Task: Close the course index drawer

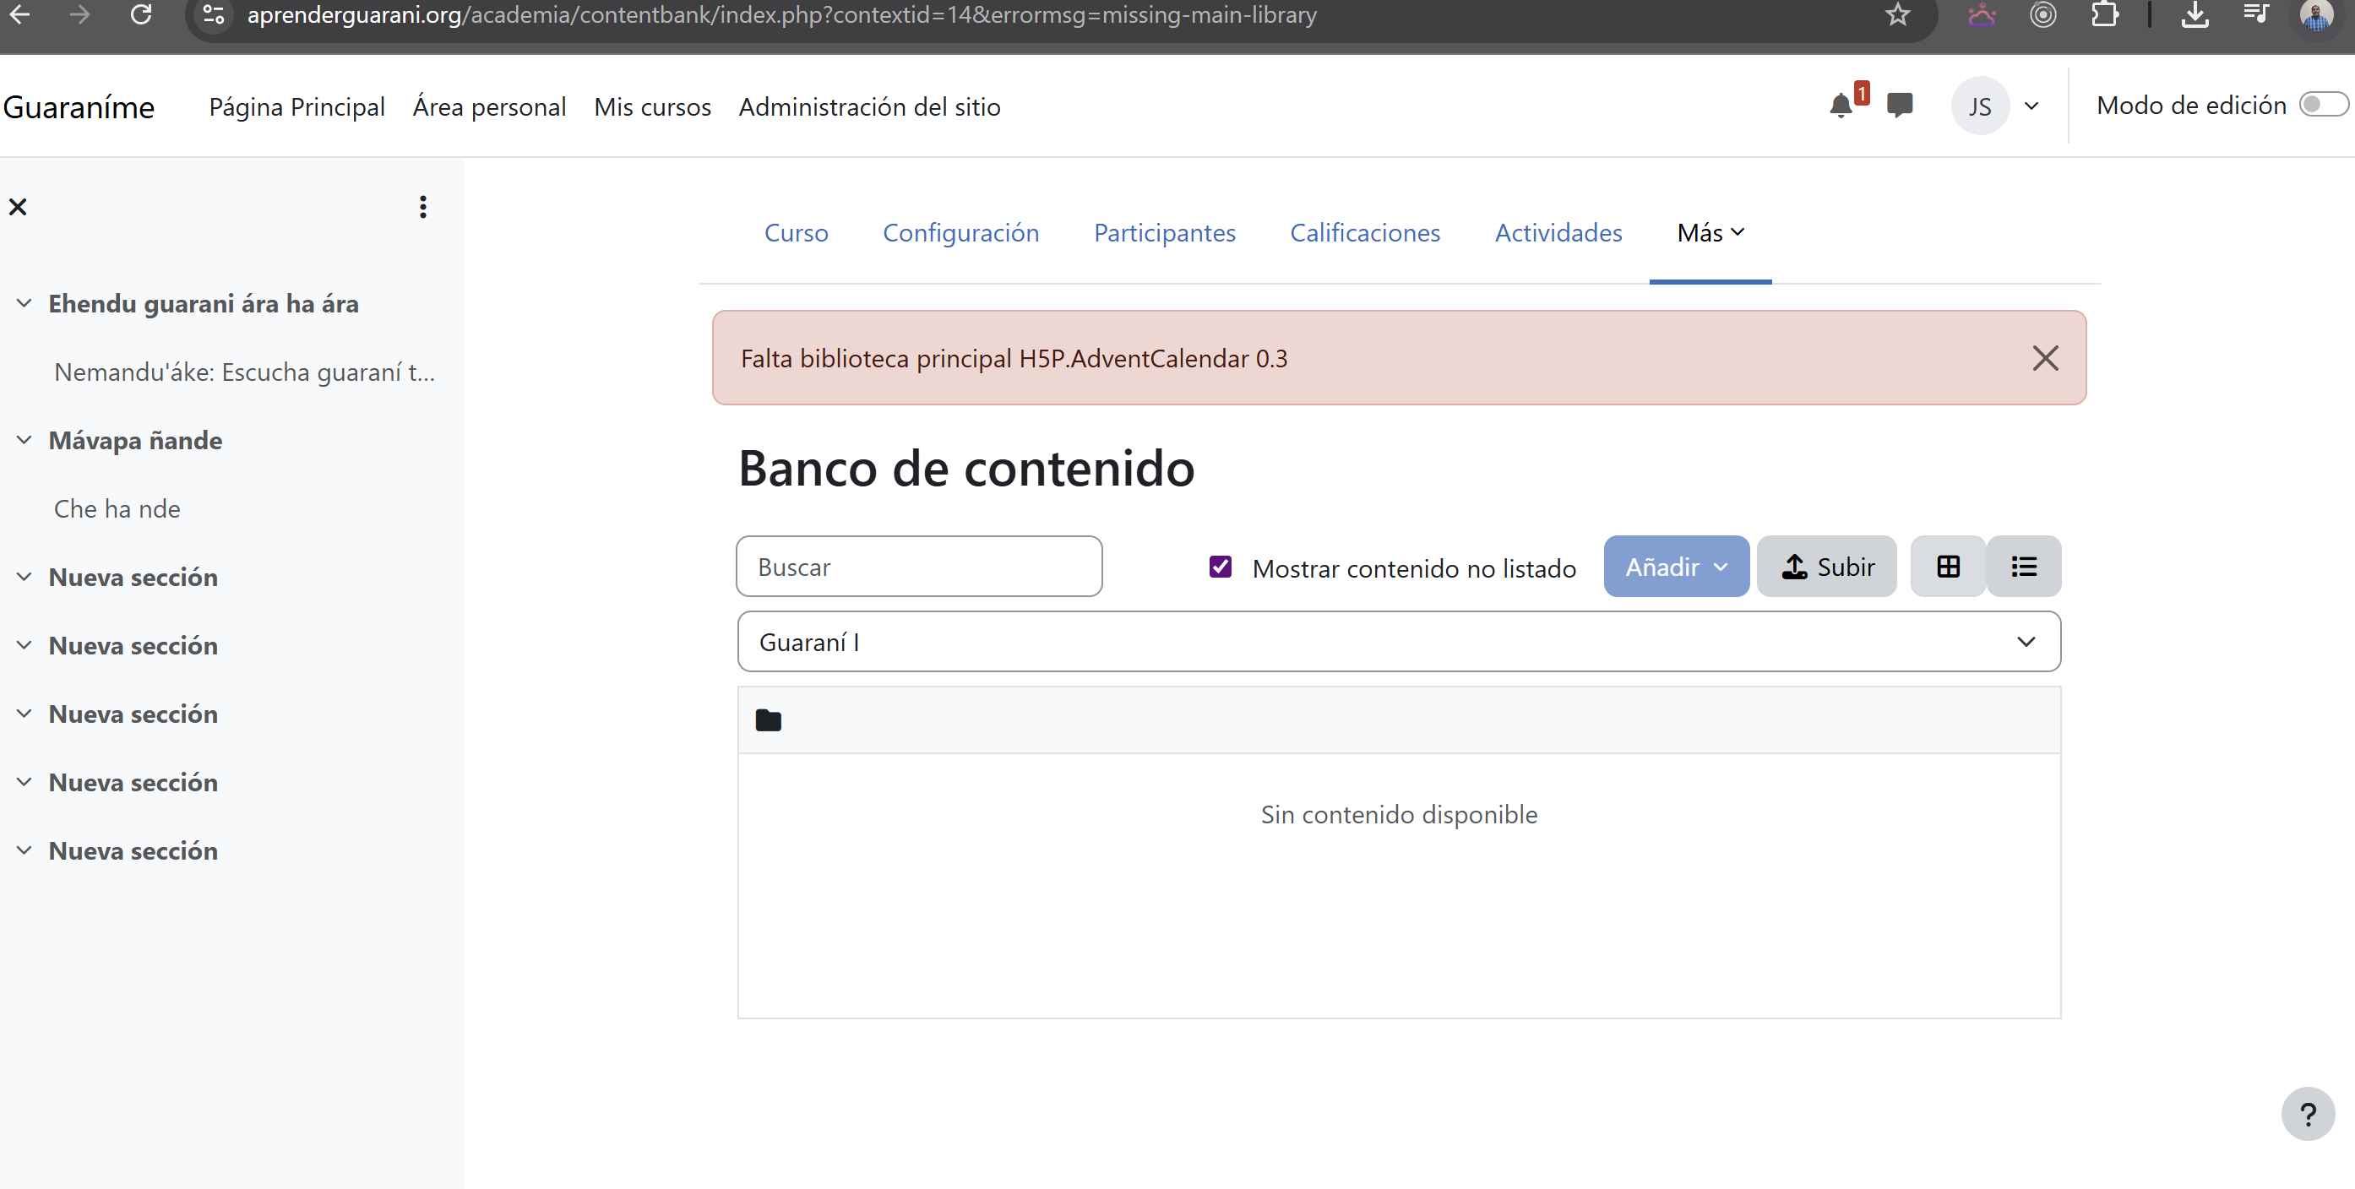Action: 18,207
